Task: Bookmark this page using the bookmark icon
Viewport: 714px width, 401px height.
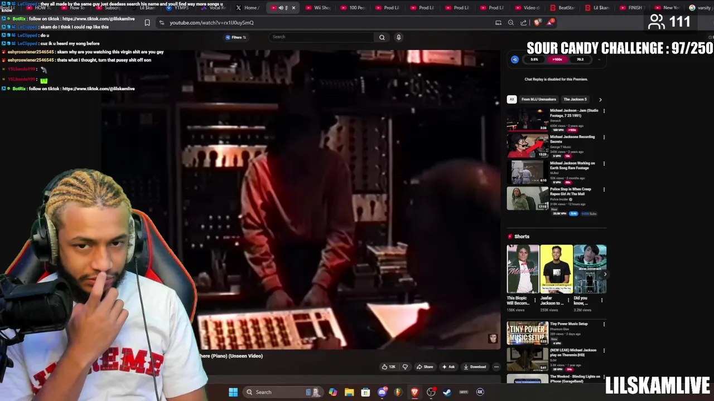Action: 147,23
